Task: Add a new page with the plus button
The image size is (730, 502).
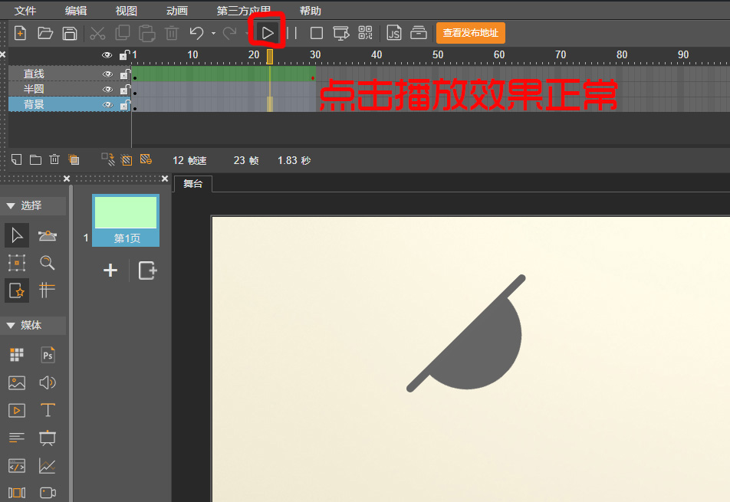Action: click(x=110, y=271)
